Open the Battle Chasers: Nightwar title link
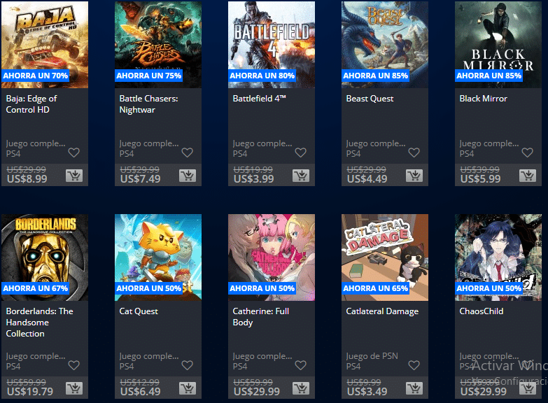The height and width of the screenshot is (403, 548). [x=148, y=104]
